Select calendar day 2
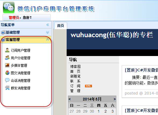The width and height of the screenshot is (158, 115). [106, 111]
